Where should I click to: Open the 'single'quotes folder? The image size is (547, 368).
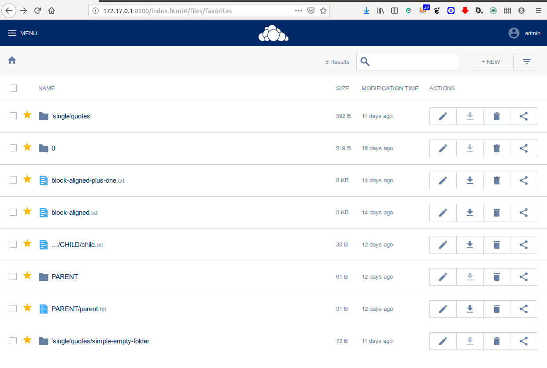coord(71,116)
